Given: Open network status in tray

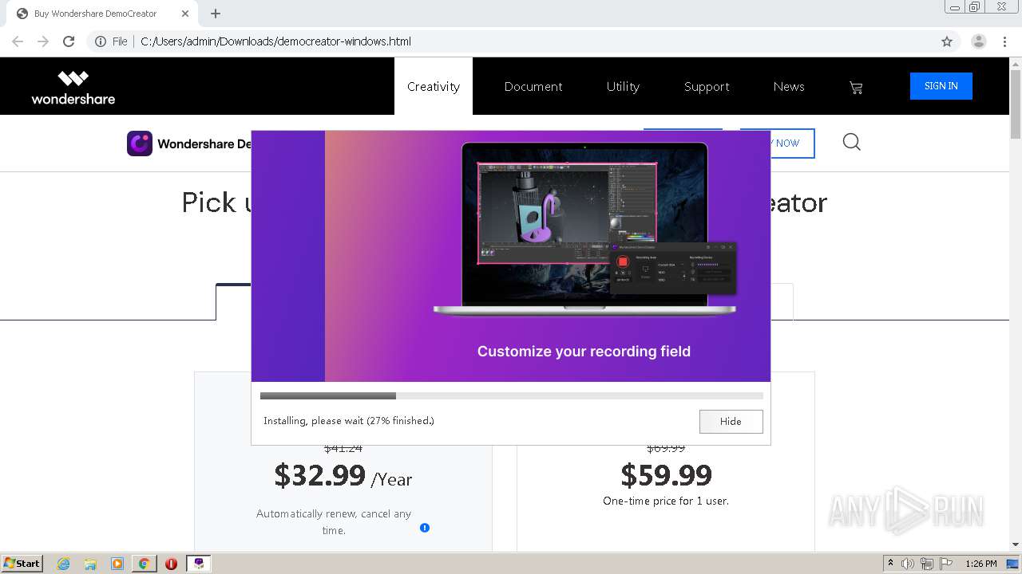Looking at the screenshot, I should pos(927,564).
